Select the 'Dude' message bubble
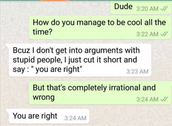Image resolution: width=172 pixels, height=126 pixels. tap(141, 7)
